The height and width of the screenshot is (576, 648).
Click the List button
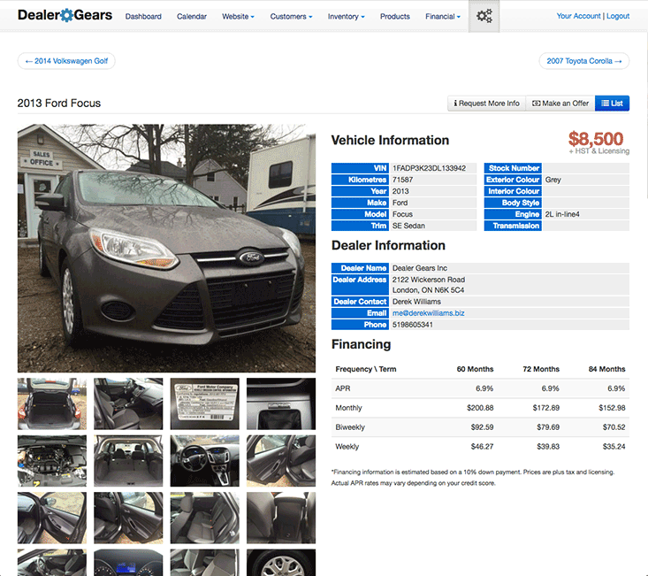612,104
